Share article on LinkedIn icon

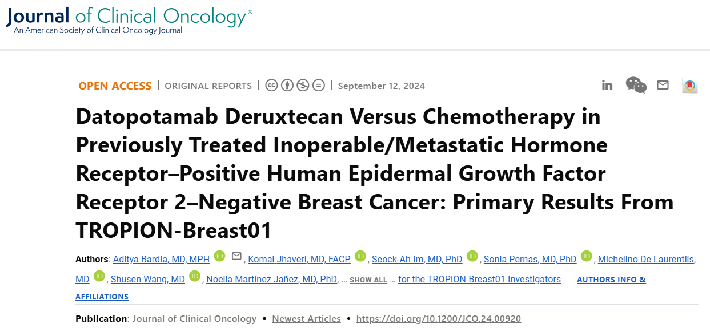[607, 86]
